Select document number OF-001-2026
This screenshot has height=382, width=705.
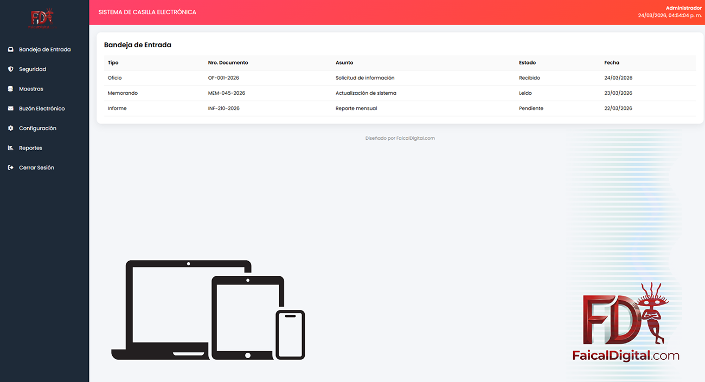coord(223,78)
